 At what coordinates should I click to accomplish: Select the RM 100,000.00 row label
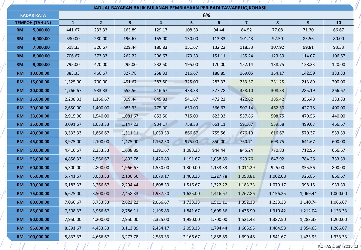click(x=33, y=237)
